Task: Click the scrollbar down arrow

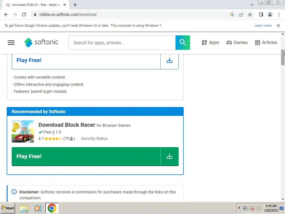Action: [x=283, y=199]
